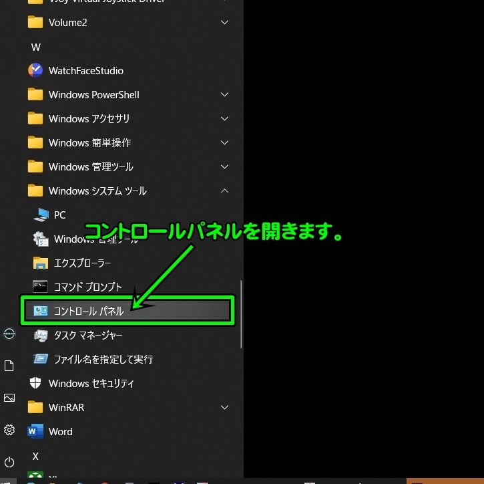484x484 pixels.
Task: Click the Power button icon
Action: coord(9,462)
